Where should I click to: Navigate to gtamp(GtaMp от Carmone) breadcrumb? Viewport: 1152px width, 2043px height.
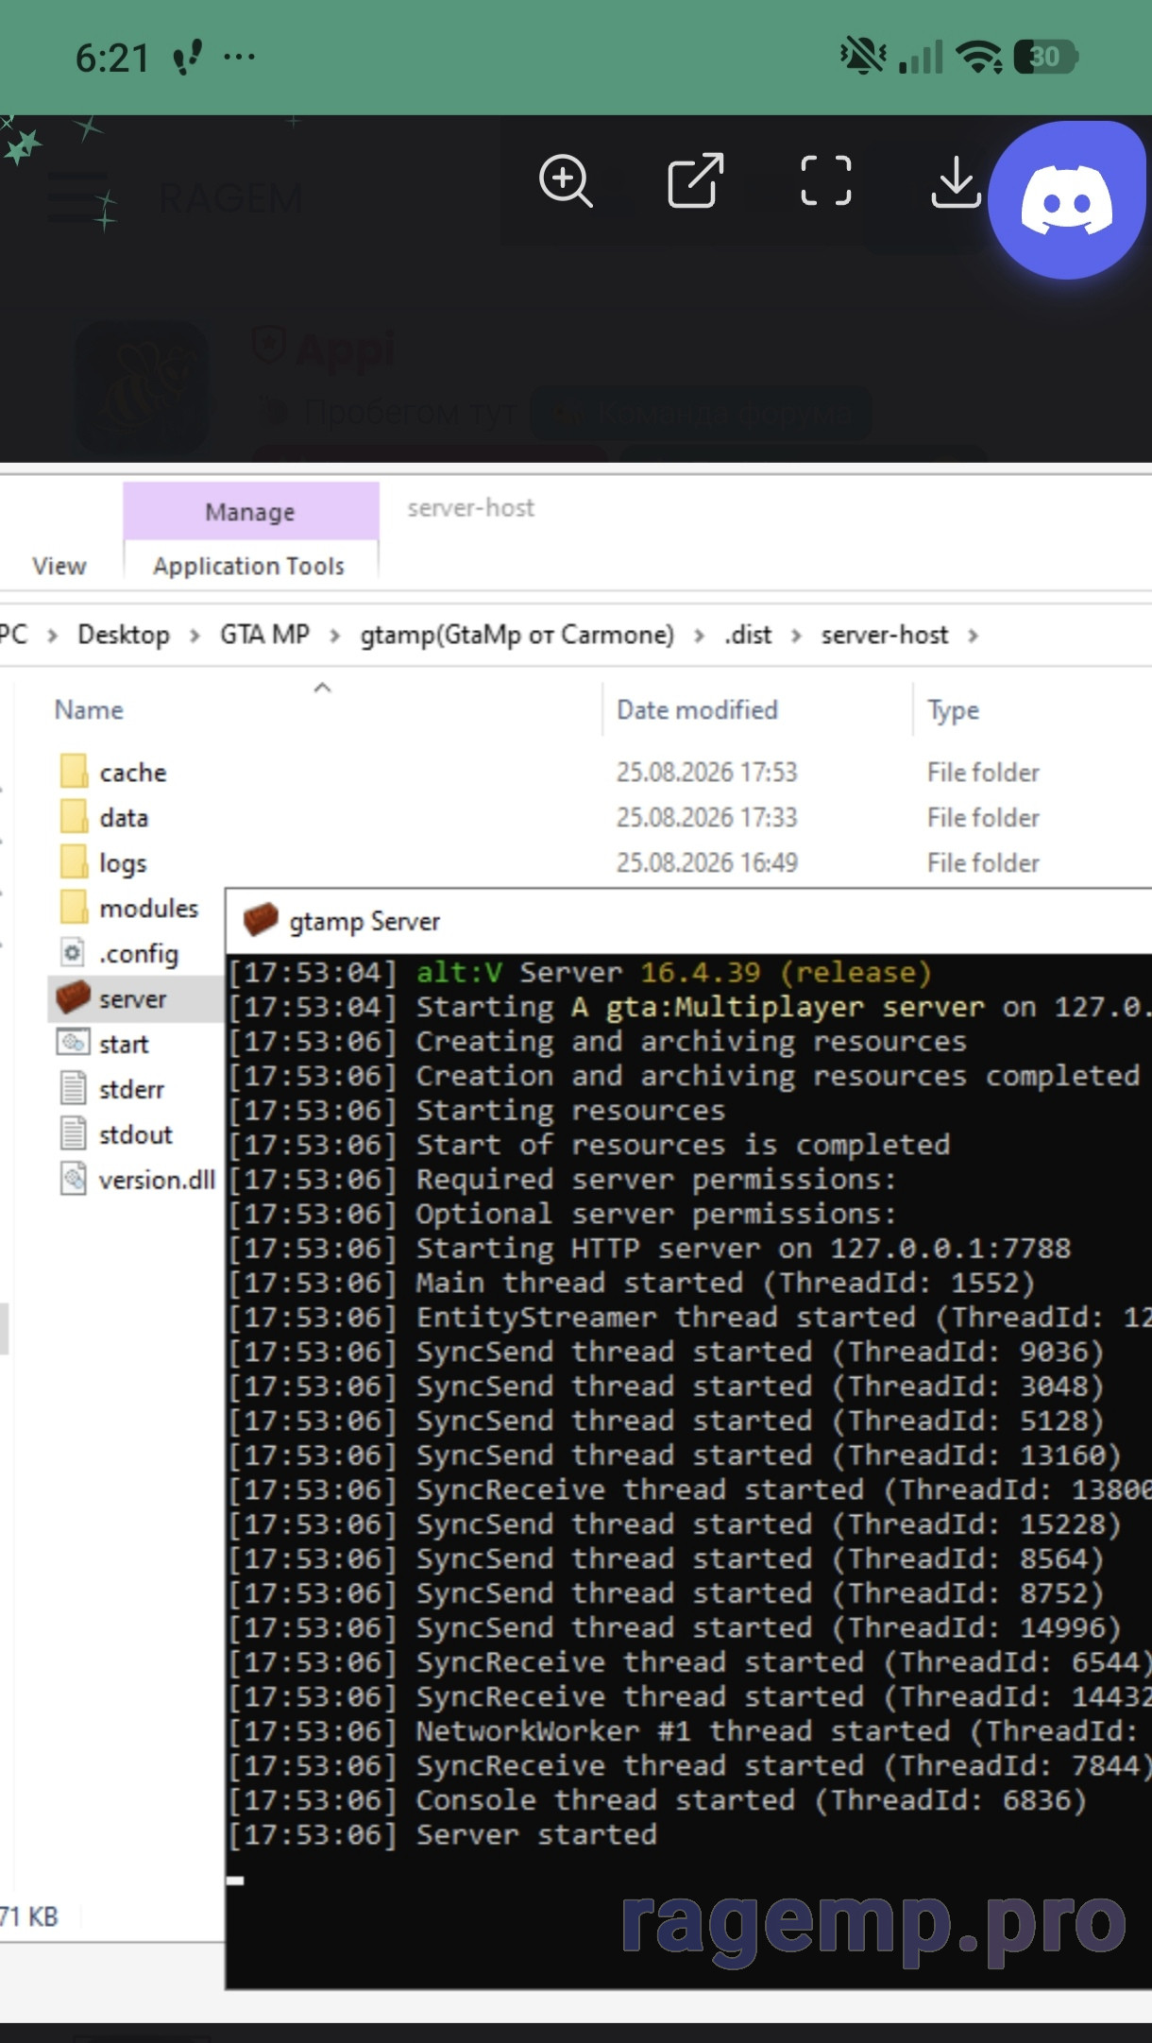click(517, 635)
